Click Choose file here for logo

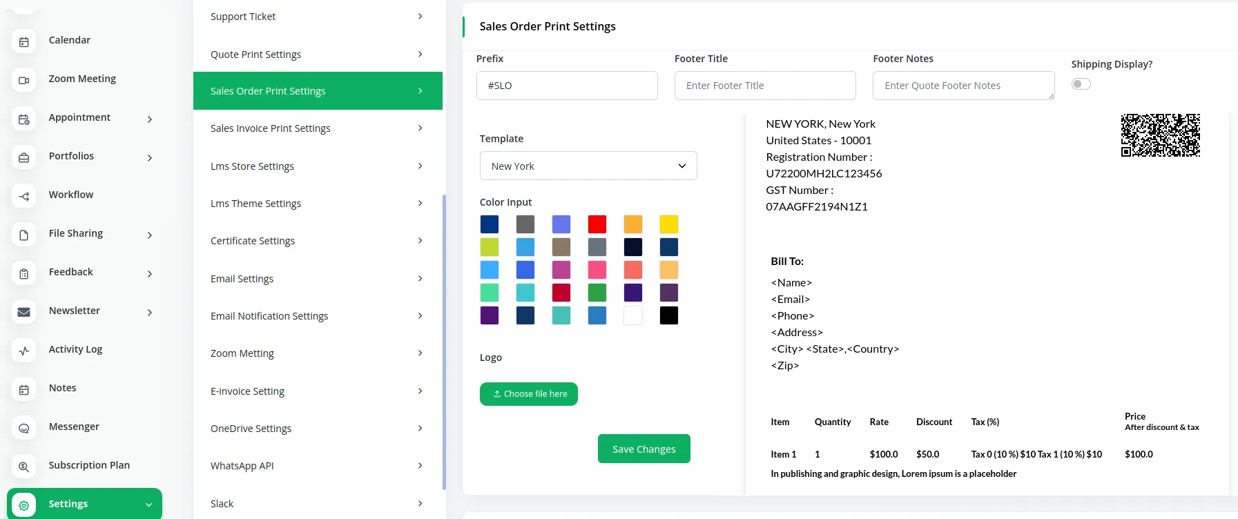pos(529,394)
